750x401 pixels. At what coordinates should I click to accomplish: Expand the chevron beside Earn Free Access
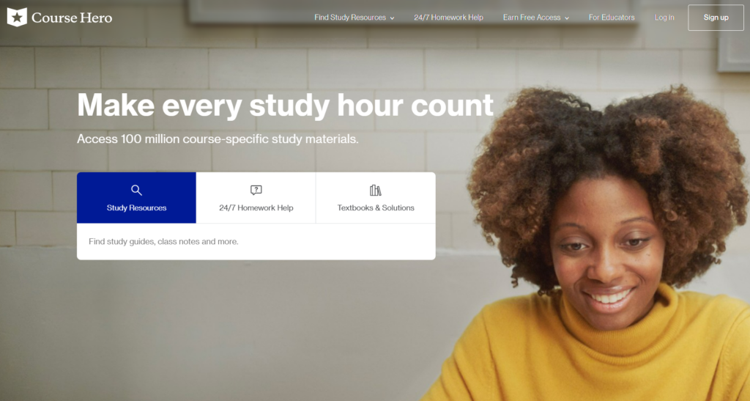point(567,18)
